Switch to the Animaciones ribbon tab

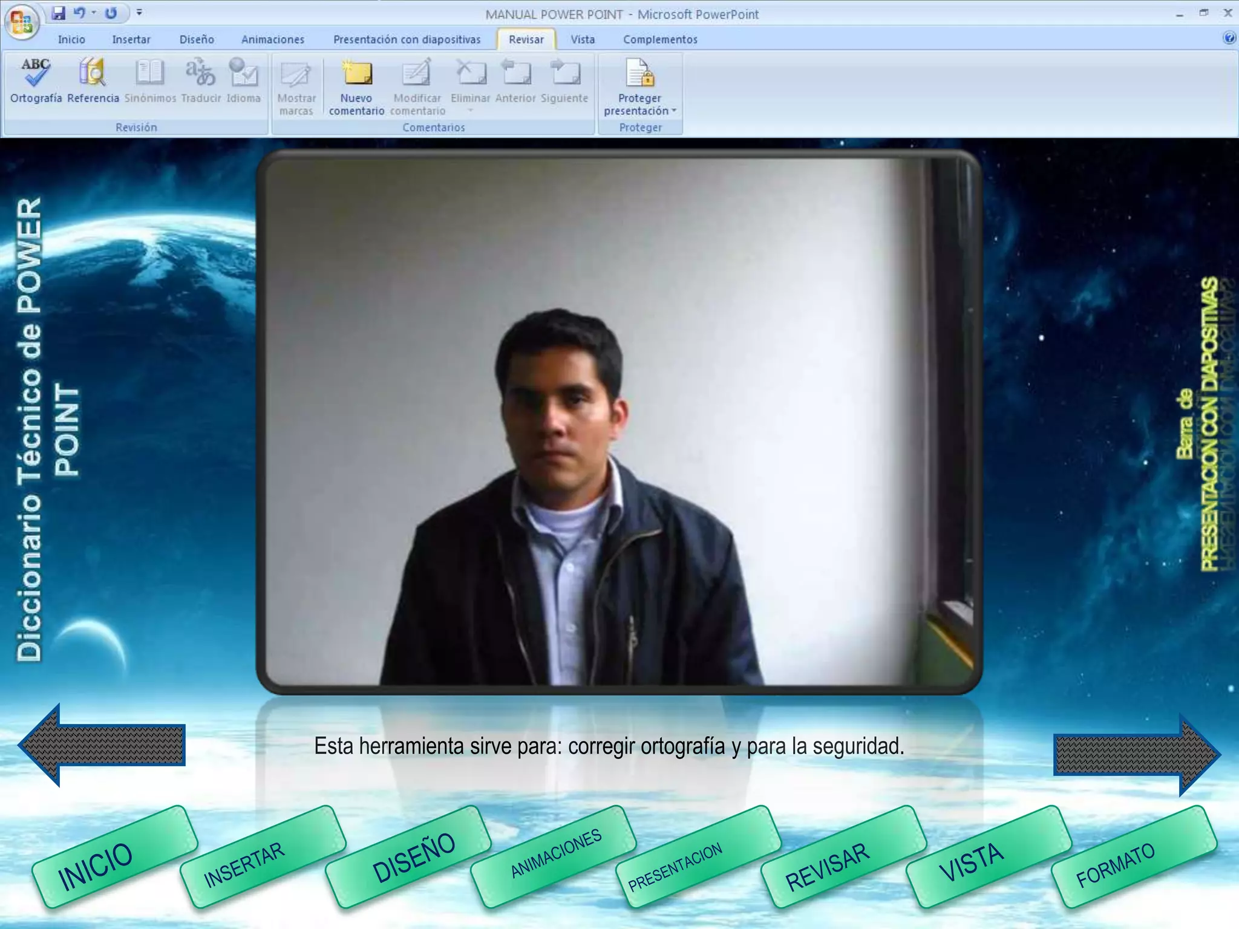(272, 39)
